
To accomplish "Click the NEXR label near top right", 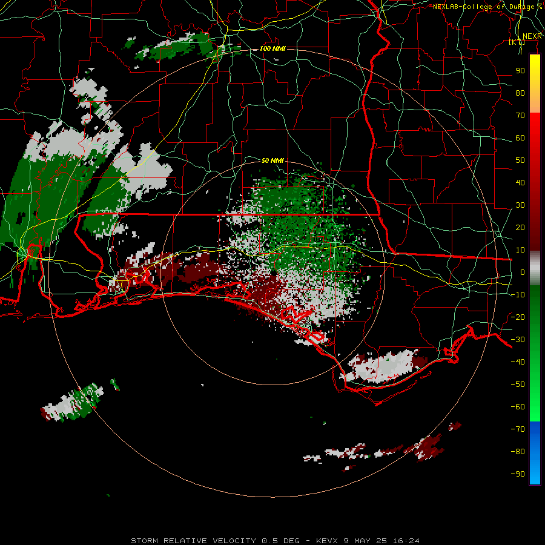I will pos(532,36).
